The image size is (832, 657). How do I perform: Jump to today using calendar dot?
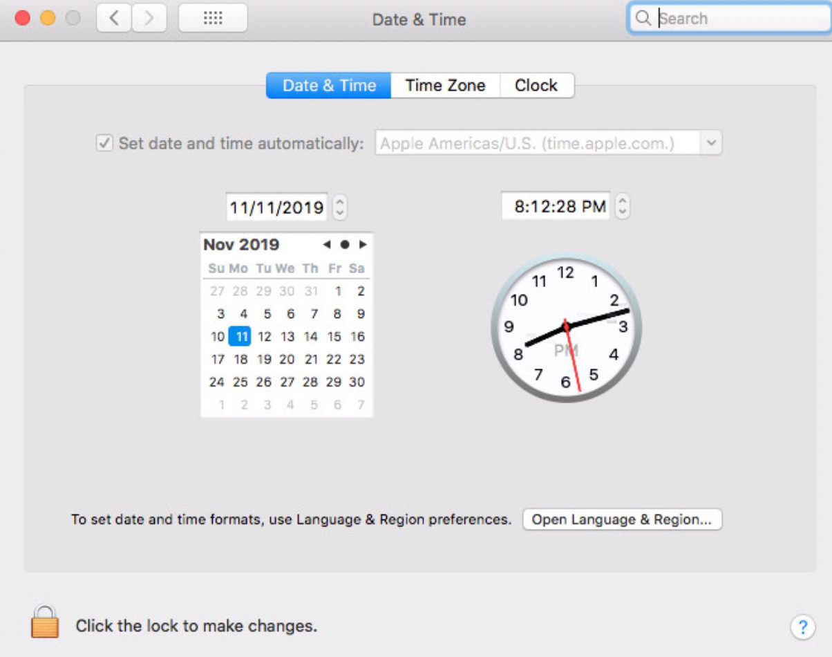point(345,245)
